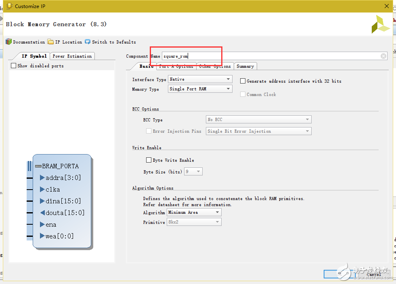396x284 pixels.
Task: Click the Xilinx logo in the top right
Action: tap(379, 24)
